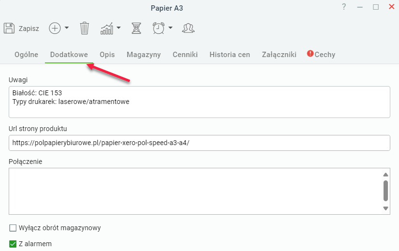Go to the Magazyny tab

point(144,55)
